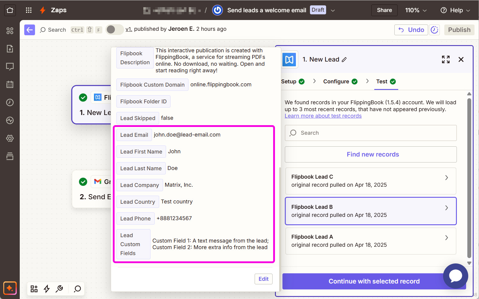Rename the step with the pencil icon
479x299 pixels.
pyautogui.click(x=344, y=60)
